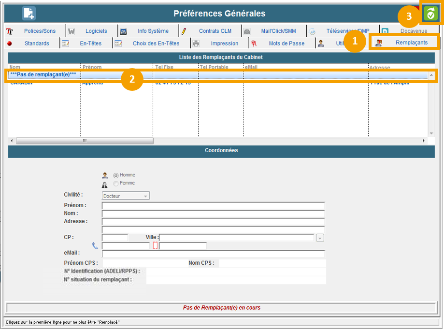Click horizontal scrollbar left arrow
The height and width of the screenshot is (329, 444).
pos(12,141)
